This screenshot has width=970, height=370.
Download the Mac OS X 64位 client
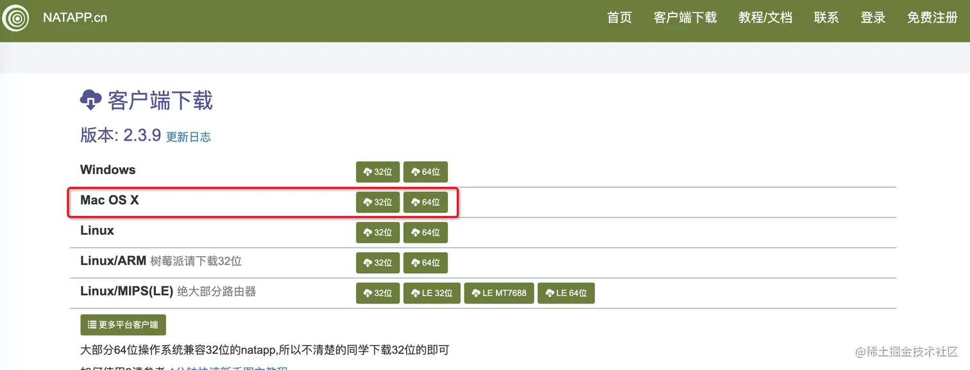[425, 202]
